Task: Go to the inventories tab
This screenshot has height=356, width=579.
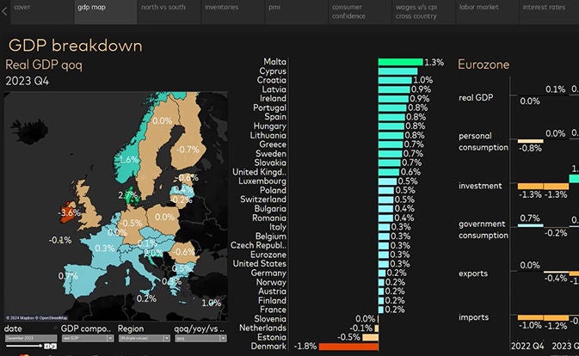Action: (221, 7)
